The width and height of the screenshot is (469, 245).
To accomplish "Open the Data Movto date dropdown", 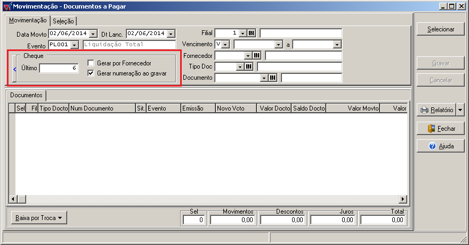I will [x=94, y=33].
